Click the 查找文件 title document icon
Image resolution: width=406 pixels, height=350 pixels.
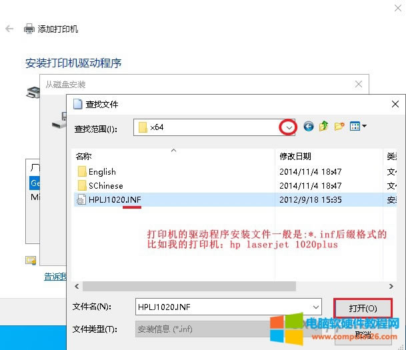point(78,104)
